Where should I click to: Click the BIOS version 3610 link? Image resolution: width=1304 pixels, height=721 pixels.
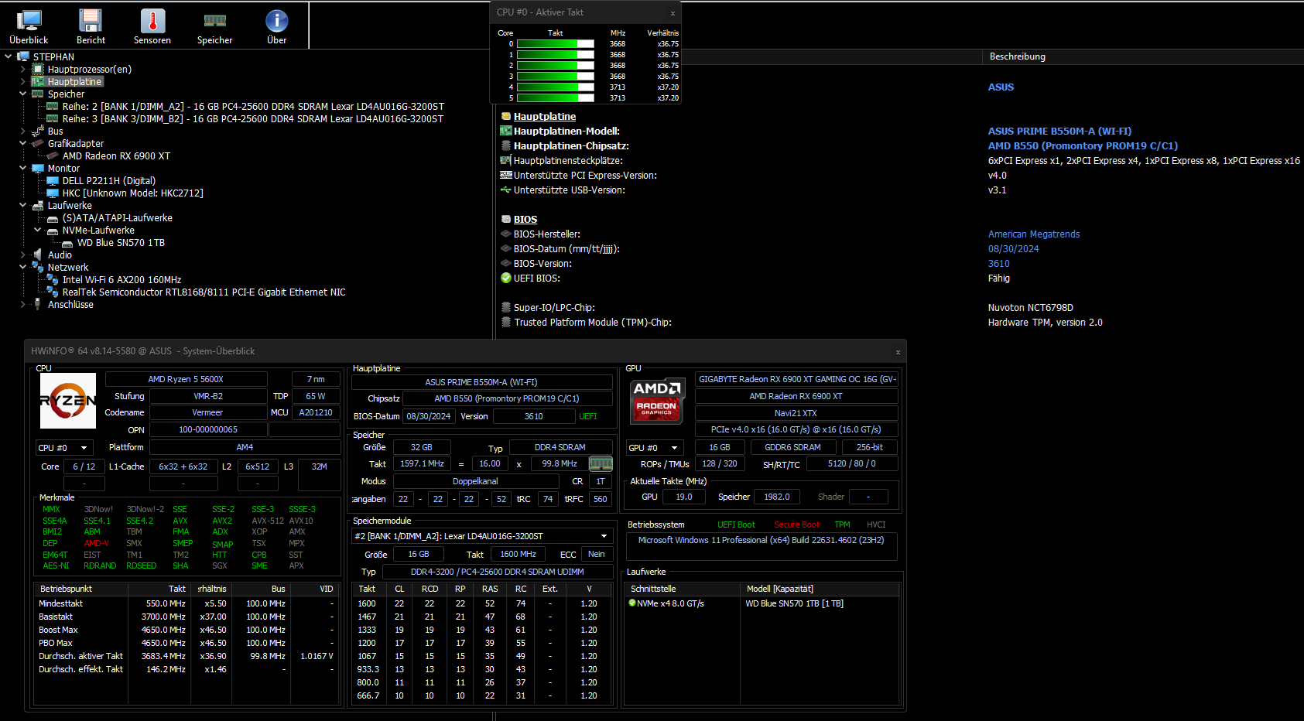pyautogui.click(x=998, y=263)
